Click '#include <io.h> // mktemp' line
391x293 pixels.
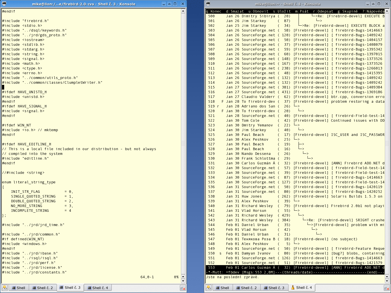[x=30, y=130]
